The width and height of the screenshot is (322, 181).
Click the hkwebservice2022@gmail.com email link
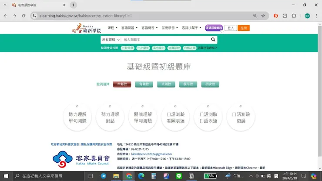[151, 154]
